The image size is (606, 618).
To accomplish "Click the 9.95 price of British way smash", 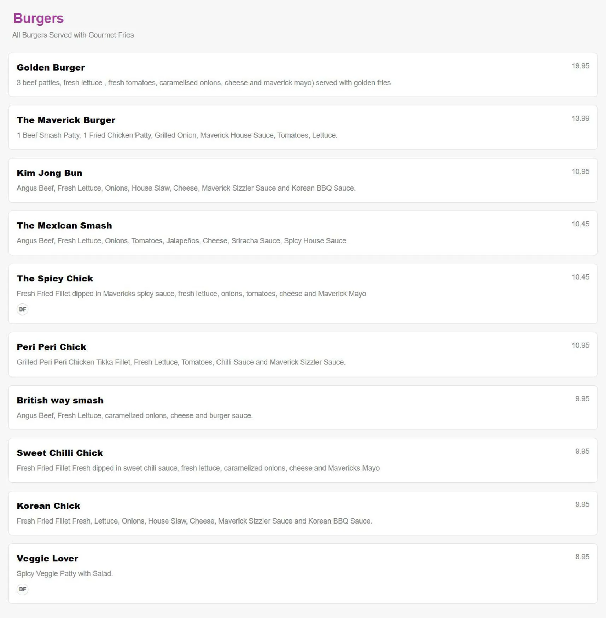I will point(582,399).
